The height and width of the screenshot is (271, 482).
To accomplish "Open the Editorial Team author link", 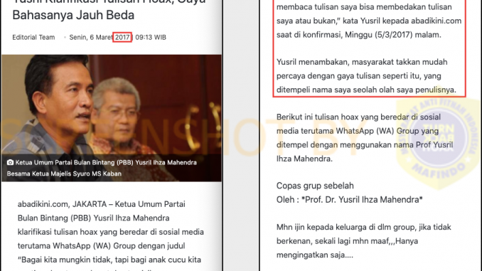I will click(x=33, y=37).
